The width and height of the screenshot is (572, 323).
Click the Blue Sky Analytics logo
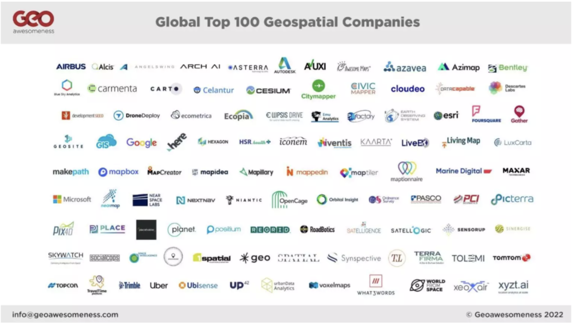pos(67,88)
